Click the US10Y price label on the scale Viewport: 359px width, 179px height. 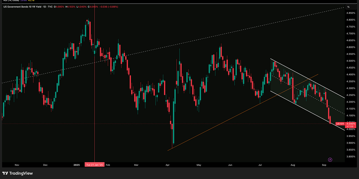coord(340,124)
